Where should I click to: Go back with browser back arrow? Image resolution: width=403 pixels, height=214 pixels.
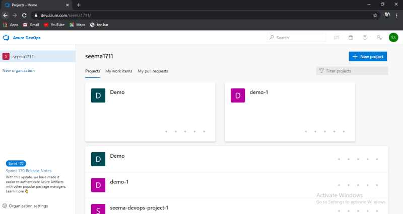click(x=6, y=16)
